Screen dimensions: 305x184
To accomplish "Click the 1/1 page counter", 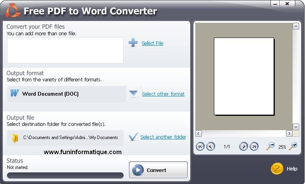I will tap(227, 147).
